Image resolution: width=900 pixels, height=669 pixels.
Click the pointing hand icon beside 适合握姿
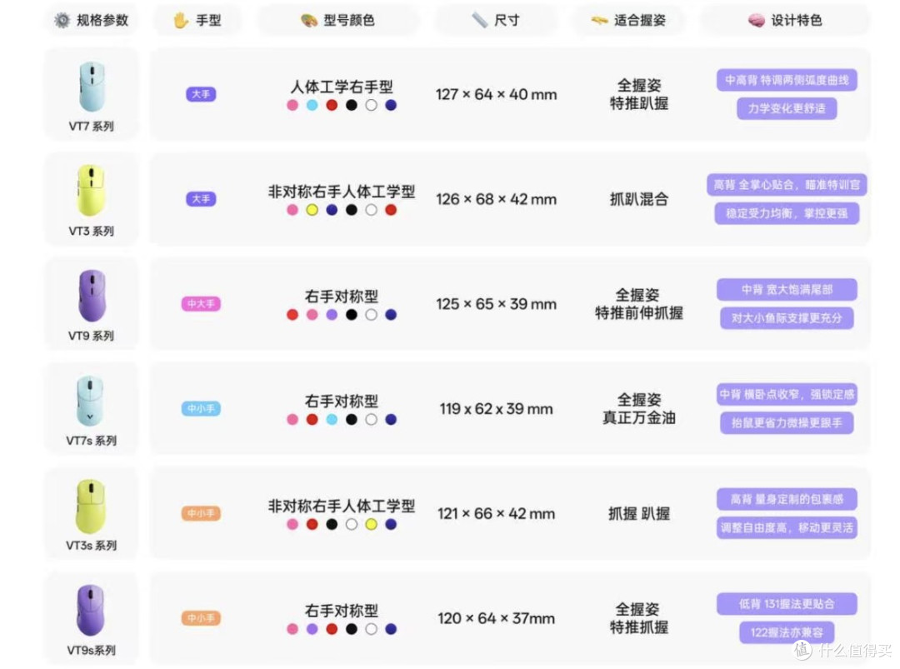pos(599,21)
